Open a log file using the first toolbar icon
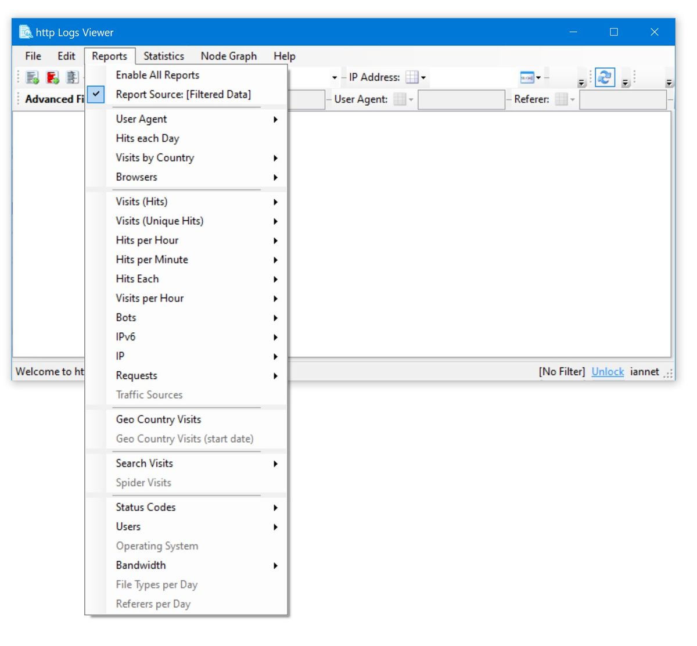This screenshot has width=697, height=646. coord(32,77)
